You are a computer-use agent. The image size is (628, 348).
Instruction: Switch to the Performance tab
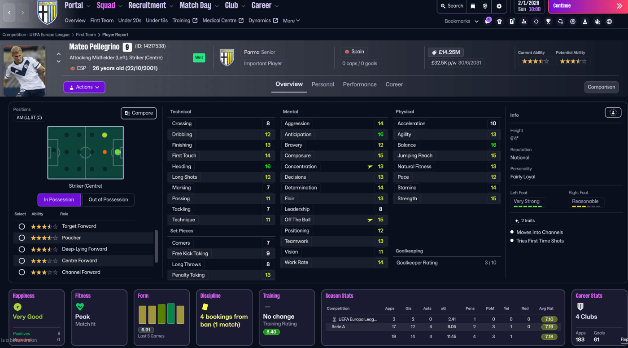click(359, 84)
